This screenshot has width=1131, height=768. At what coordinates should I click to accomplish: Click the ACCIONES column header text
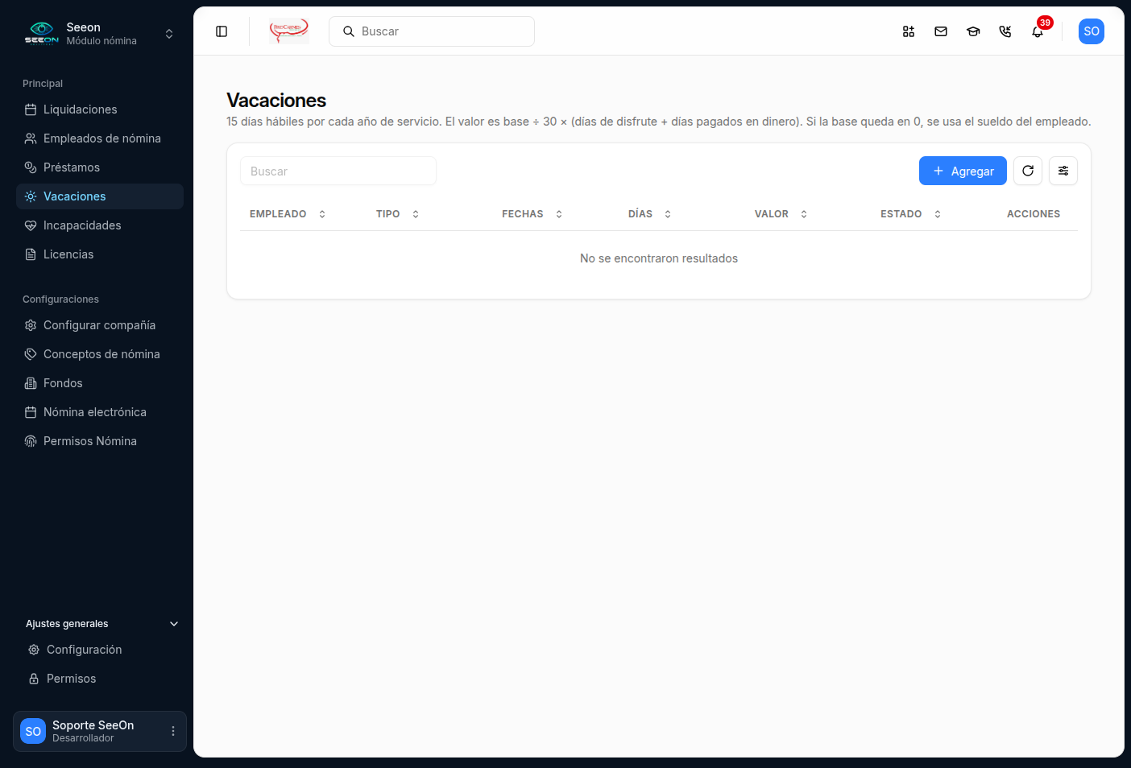pos(1034,214)
